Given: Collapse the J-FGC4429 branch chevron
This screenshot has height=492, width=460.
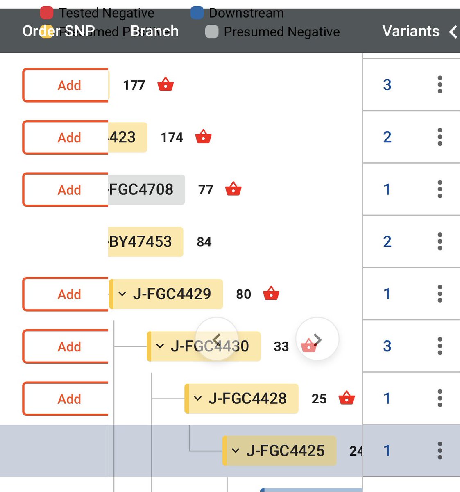Looking at the screenshot, I should pos(122,294).
